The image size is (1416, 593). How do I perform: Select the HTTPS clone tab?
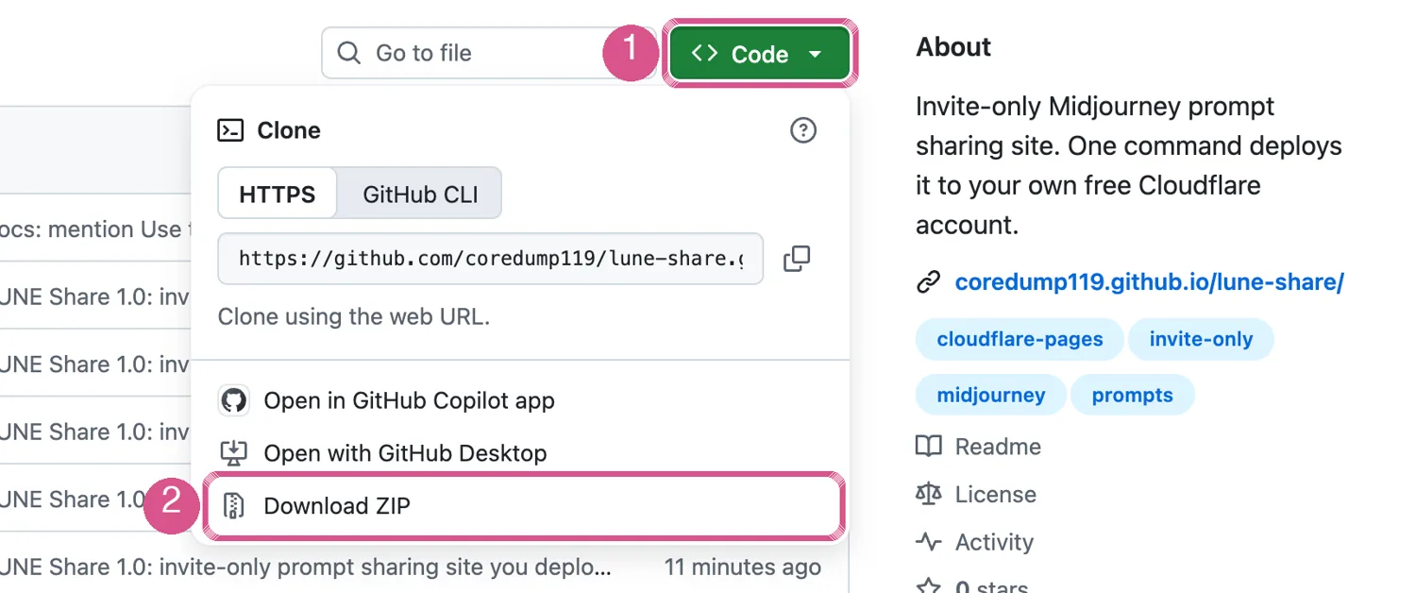[278, 195]
